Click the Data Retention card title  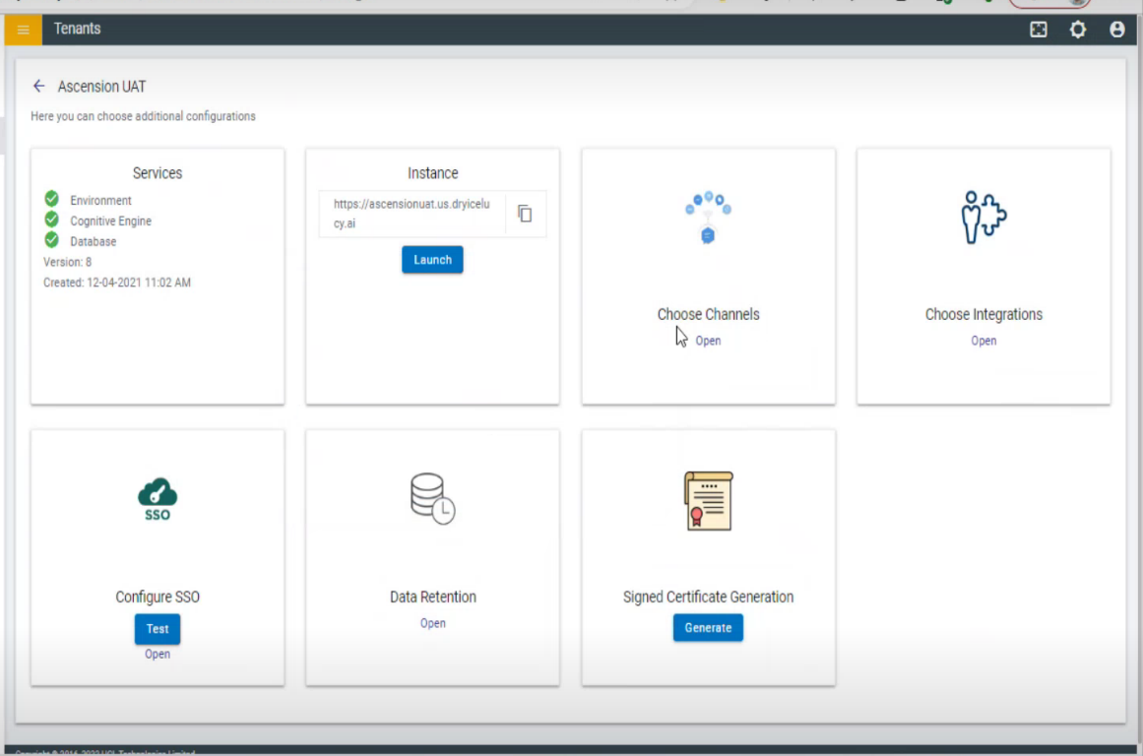coord(432,597)
